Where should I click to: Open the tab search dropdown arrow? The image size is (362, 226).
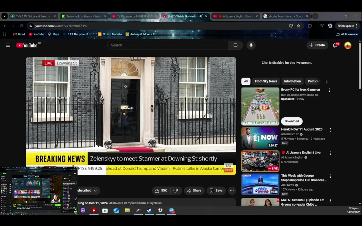point(4,16)
